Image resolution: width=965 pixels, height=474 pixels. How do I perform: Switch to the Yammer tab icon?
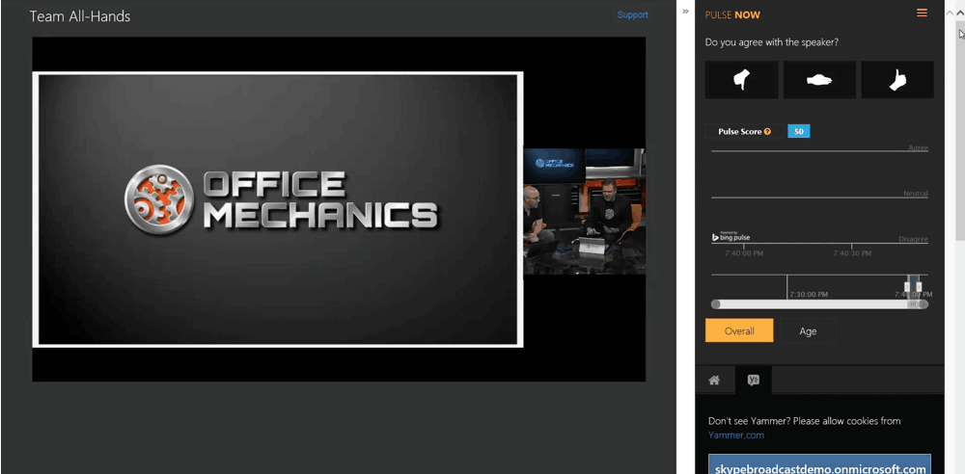(754, 381)
